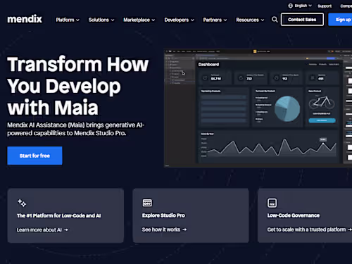
Task: Click the Contact Sales button
Action: coord(302,20)
